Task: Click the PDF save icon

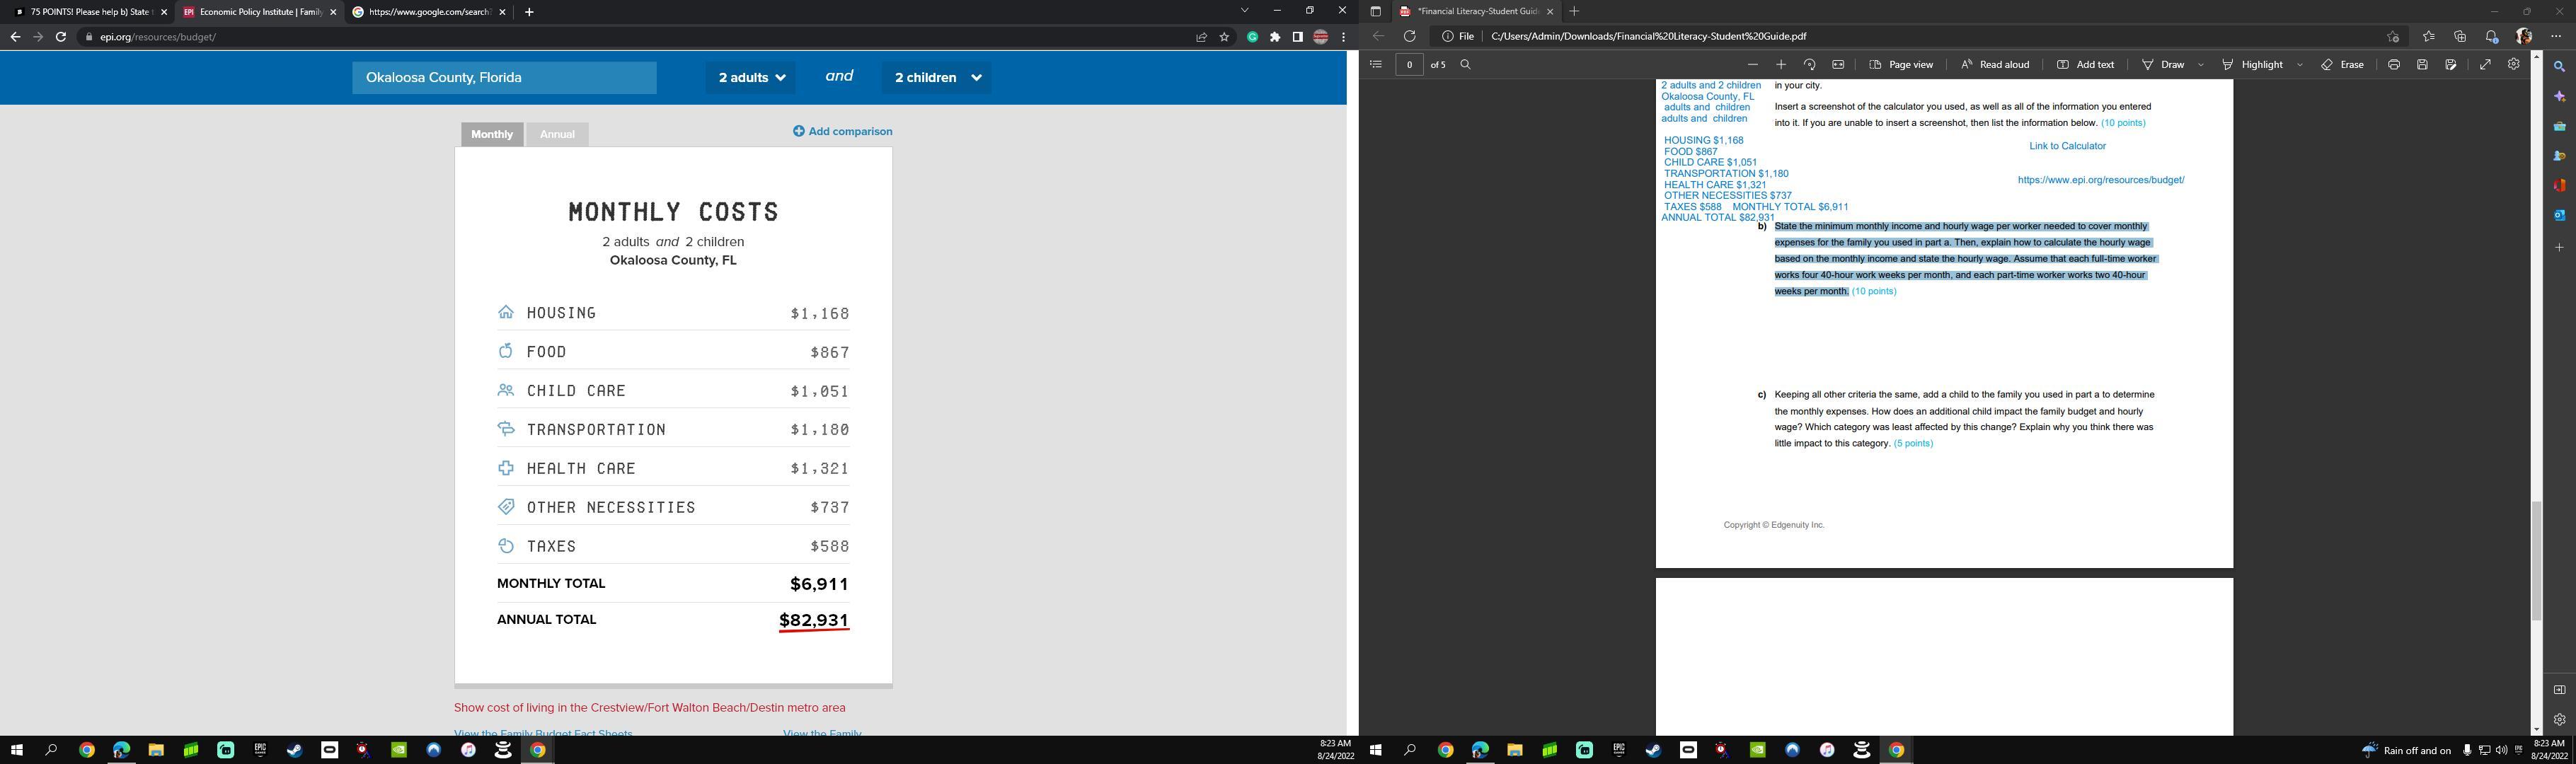Action: [2422, 64]
